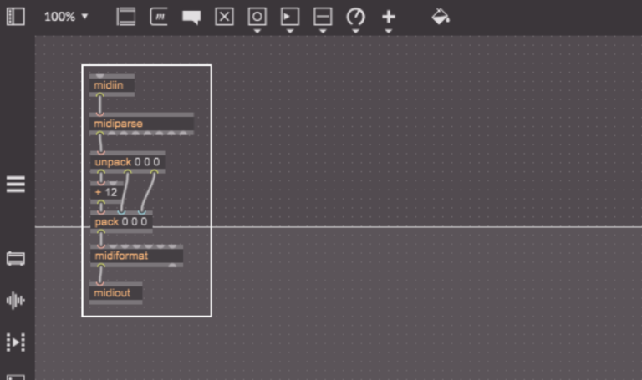Expand the plus menu dropdown arrow
642x380 pixels.
pos(389,31)
